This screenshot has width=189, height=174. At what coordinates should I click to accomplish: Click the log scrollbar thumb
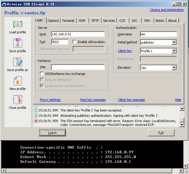point(182,120)
